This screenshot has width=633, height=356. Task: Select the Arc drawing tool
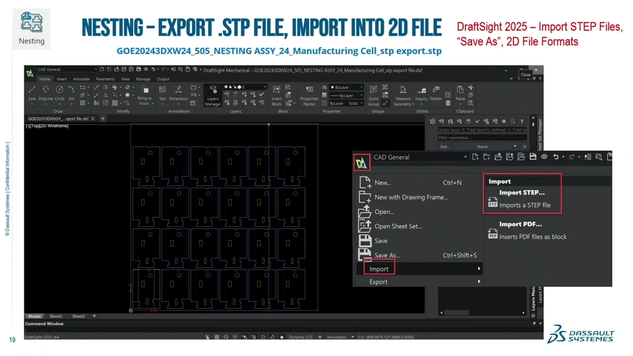pyautogui.click(x=71, y=92)
